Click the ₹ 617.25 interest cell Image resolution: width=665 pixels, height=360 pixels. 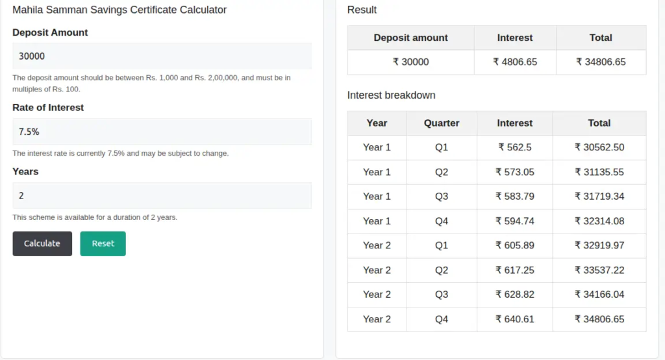515,270
